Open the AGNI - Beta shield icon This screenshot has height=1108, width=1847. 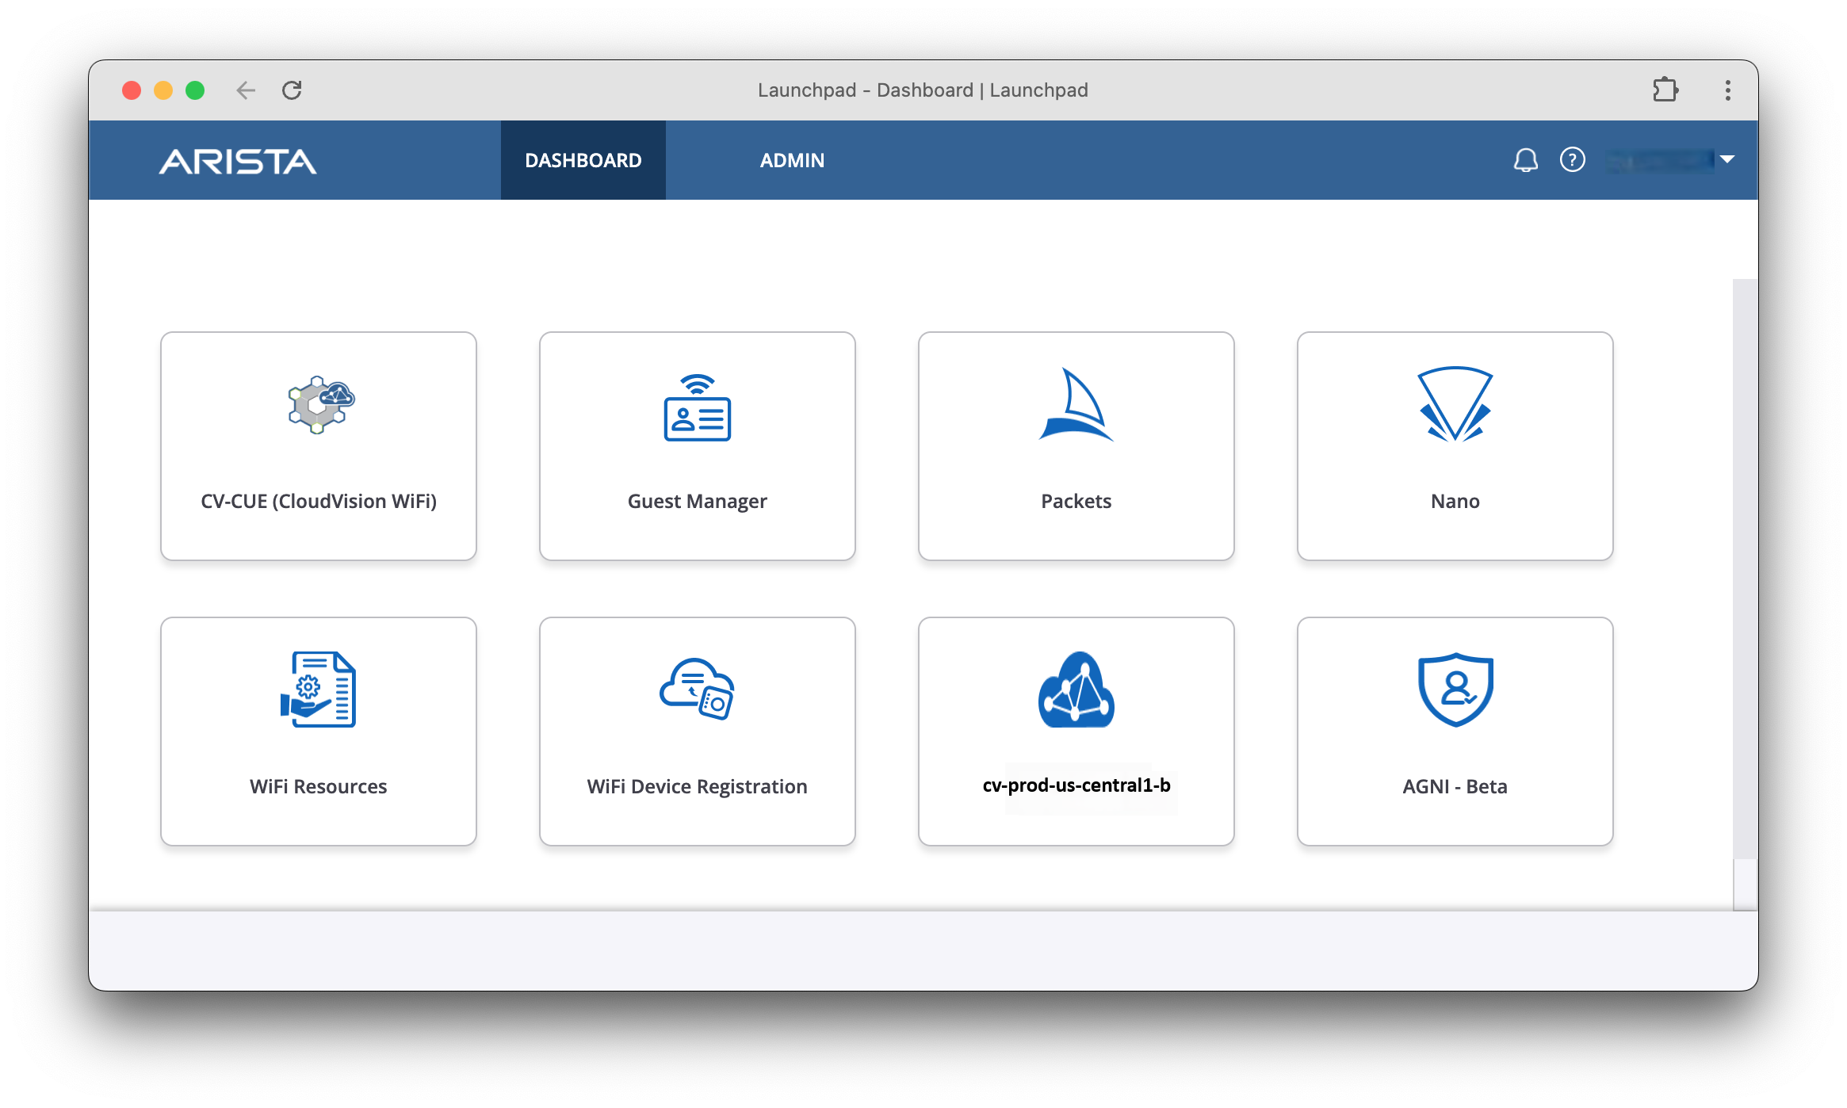[1455, 689]
